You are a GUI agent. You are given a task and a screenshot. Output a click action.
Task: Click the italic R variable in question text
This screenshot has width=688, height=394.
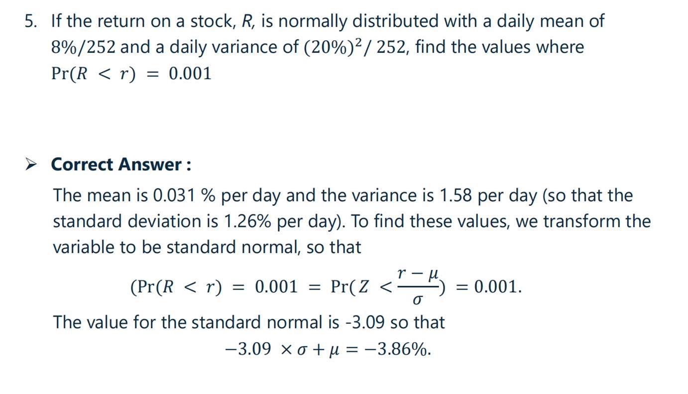[x=246, y=21]
